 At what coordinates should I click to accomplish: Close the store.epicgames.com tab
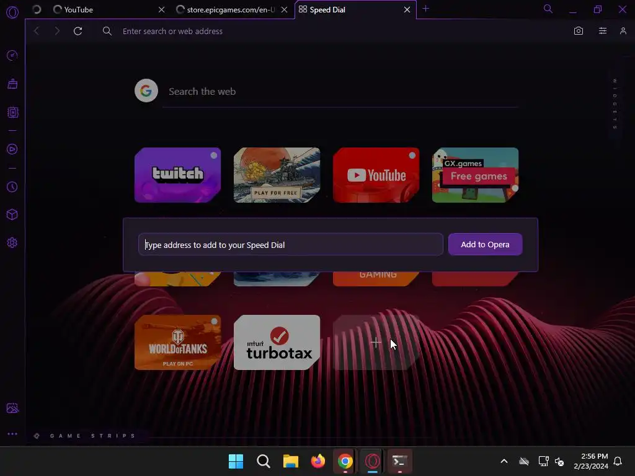point(284,9)
